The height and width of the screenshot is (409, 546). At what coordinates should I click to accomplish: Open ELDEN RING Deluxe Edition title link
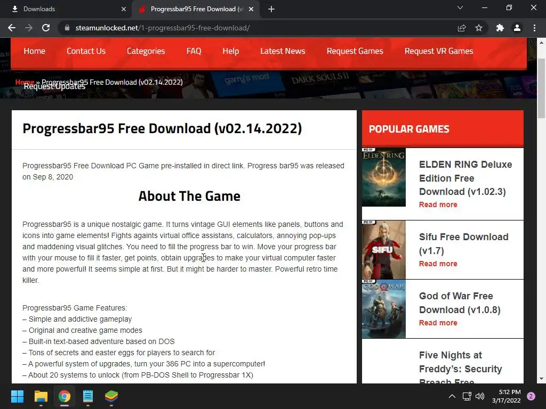(465, 178)
